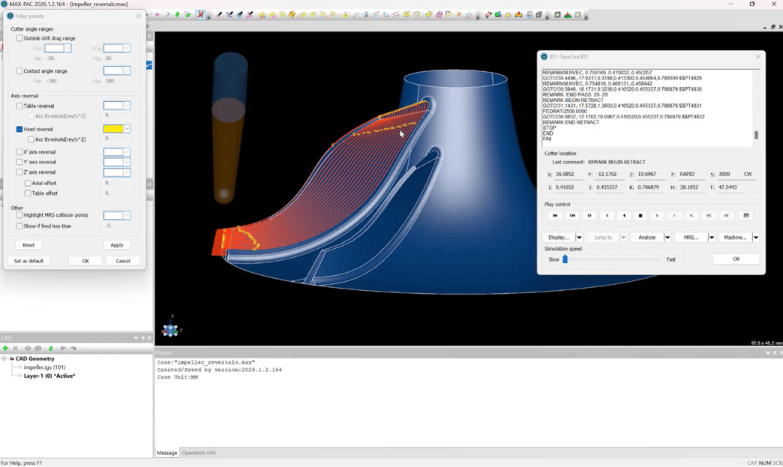
Task: Click the previous pass button in Play control
Action: click(x=589, y=216)
